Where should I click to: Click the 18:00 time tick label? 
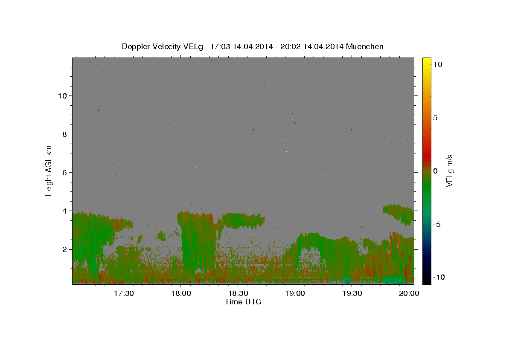[x=181, y=294]
